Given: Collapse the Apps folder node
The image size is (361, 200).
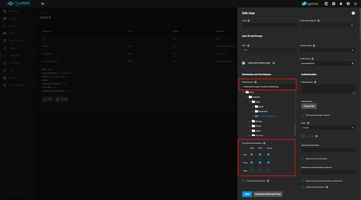Looking at the screenshot, I should pos(249,102).
